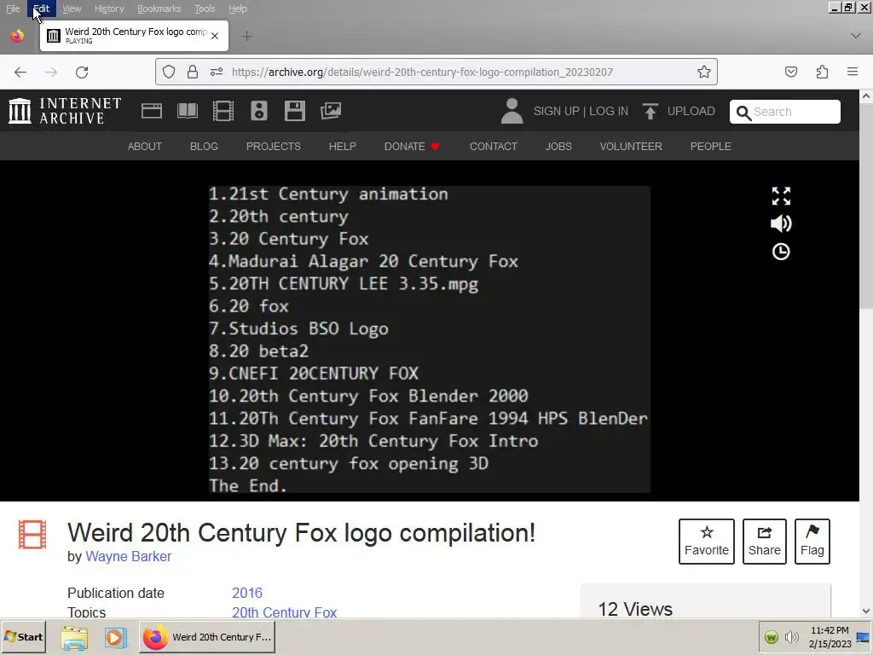873x655 pixels.
Task: Click the URL address bar
Action: (436, 72)
